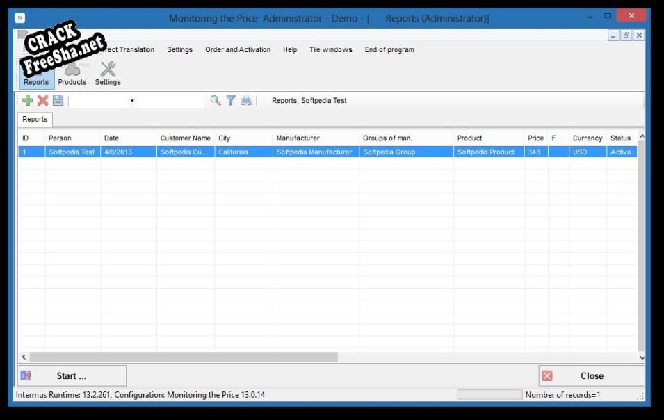The width and height of the screenshot is (664, 420).
Task: Open the Tile windows menu
Action: click(x=330, y=49)
